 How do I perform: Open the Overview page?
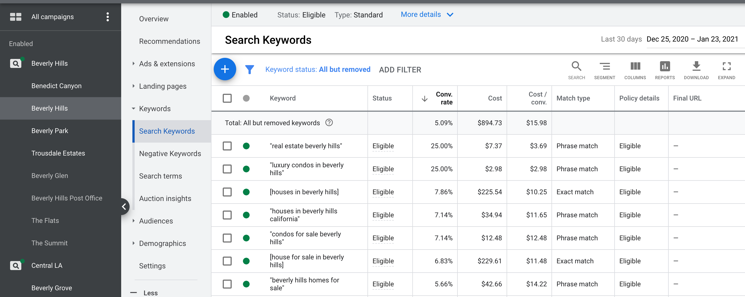[153, 19]
